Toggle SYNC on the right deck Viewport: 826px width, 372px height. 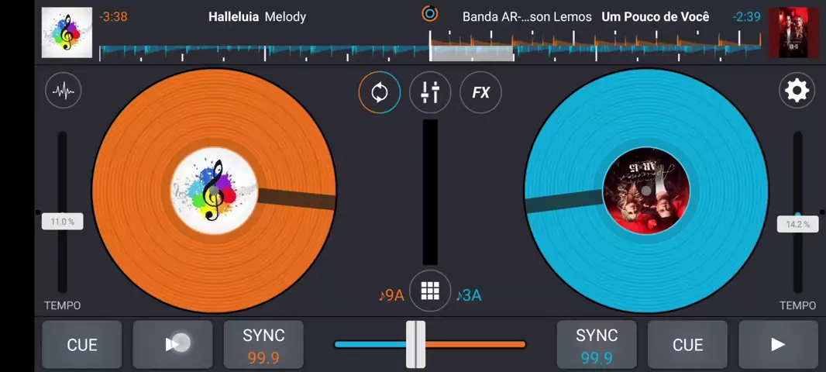tap(597, 345)
